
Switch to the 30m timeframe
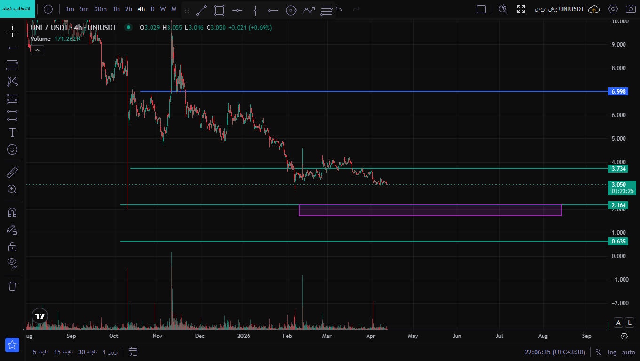[100, 9]
